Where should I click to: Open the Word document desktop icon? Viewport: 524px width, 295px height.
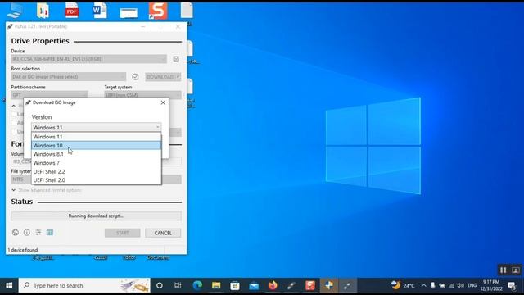click(100, 11)
